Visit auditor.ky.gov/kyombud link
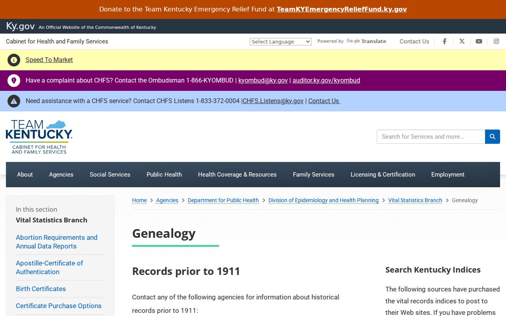 click(326, 81)
